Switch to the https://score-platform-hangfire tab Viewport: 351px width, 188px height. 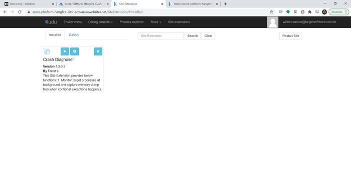[193, 4]
